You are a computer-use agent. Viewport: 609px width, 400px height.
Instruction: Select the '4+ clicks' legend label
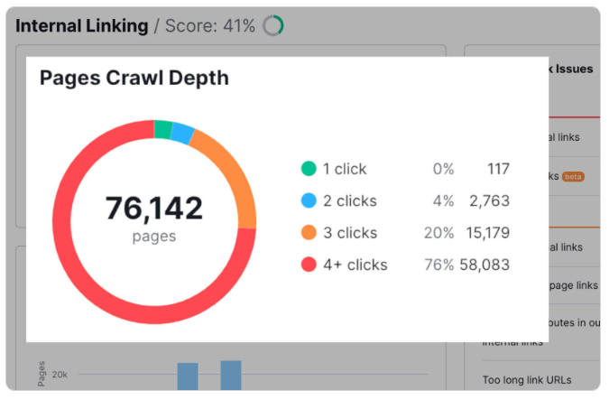[355, 265]
